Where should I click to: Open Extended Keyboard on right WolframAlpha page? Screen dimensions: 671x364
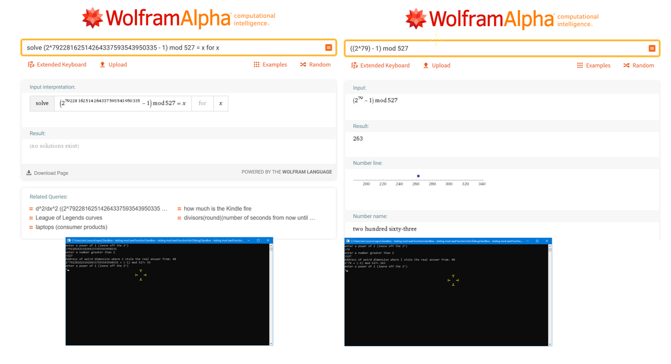click(x=380, y=65)
